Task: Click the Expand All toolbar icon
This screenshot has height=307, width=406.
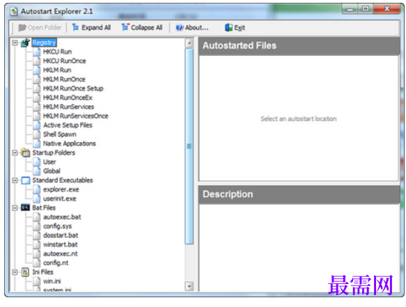Action: [75, 27]
